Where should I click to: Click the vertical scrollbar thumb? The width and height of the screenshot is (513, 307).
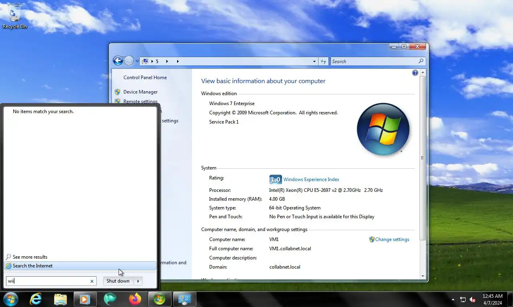tap(423, 158)
